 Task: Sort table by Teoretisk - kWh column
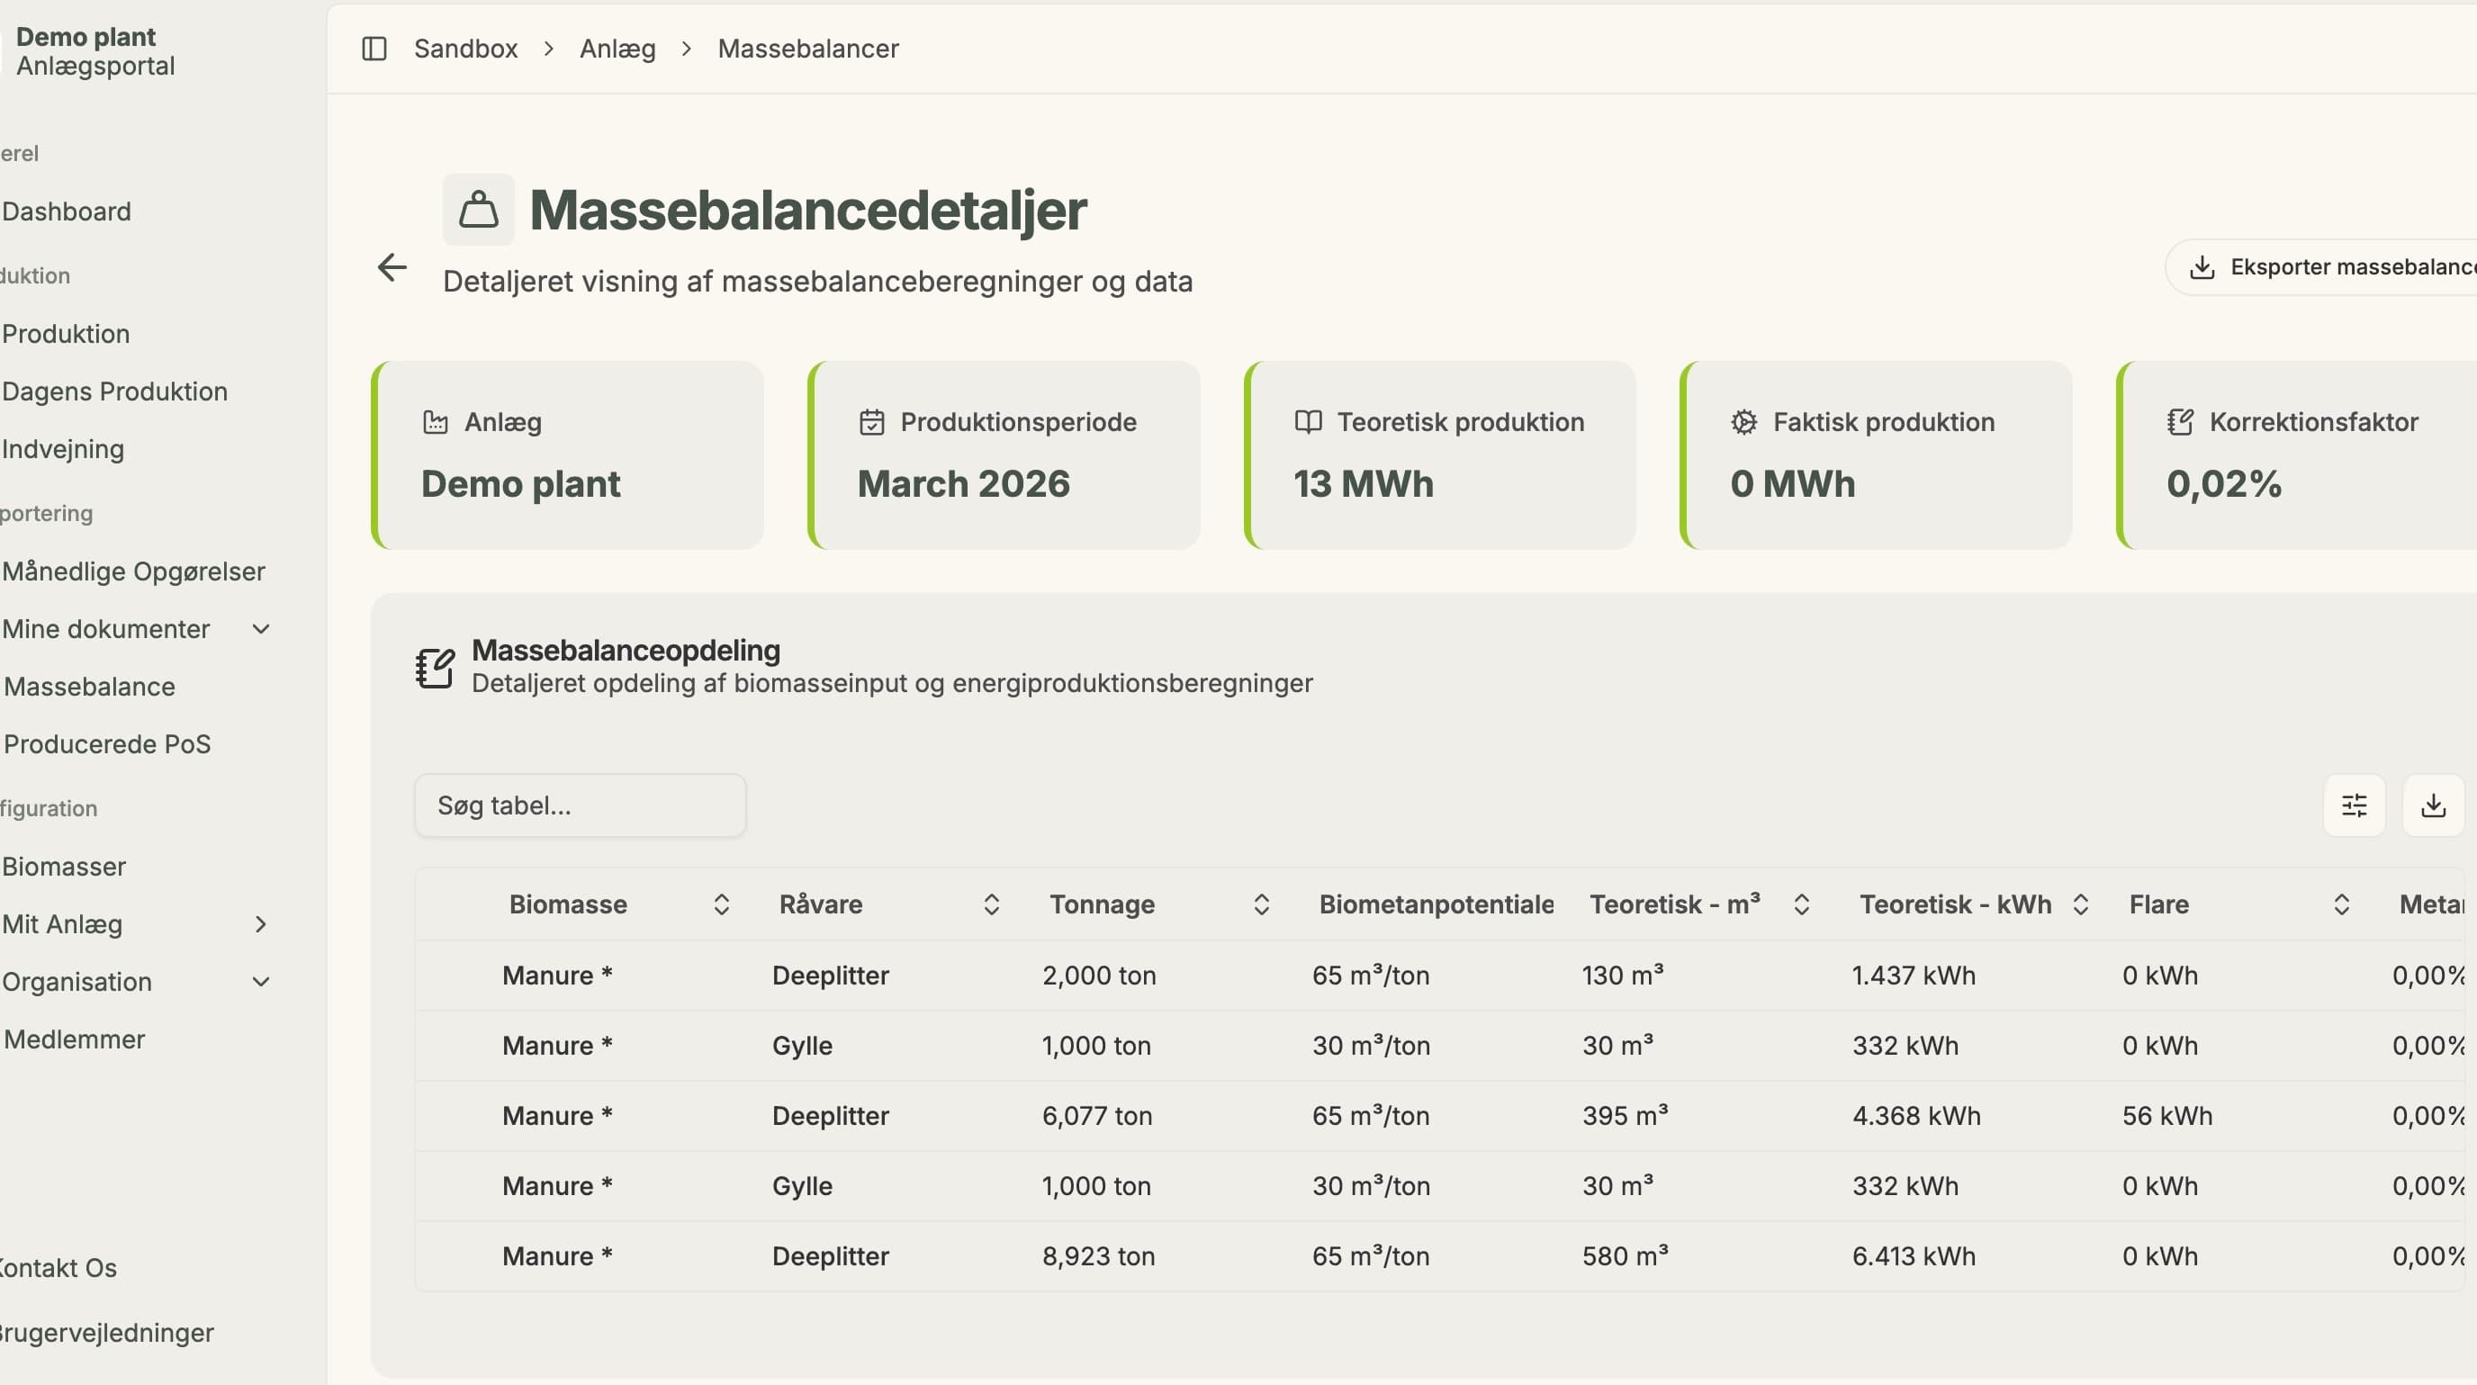coord(2081,904)
